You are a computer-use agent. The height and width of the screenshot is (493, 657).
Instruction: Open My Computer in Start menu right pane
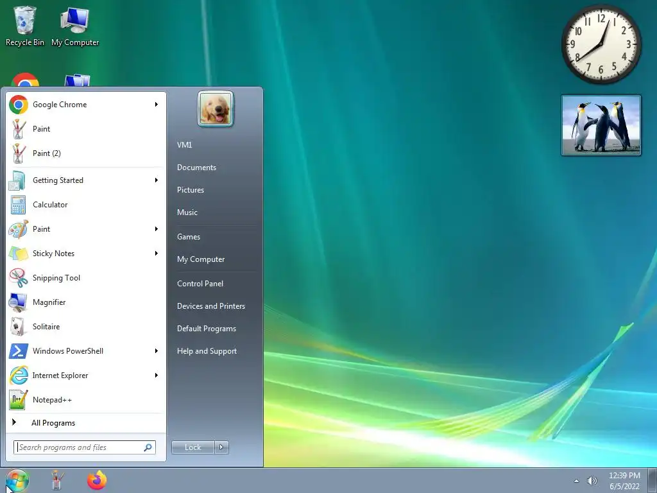tap(201, 259)
